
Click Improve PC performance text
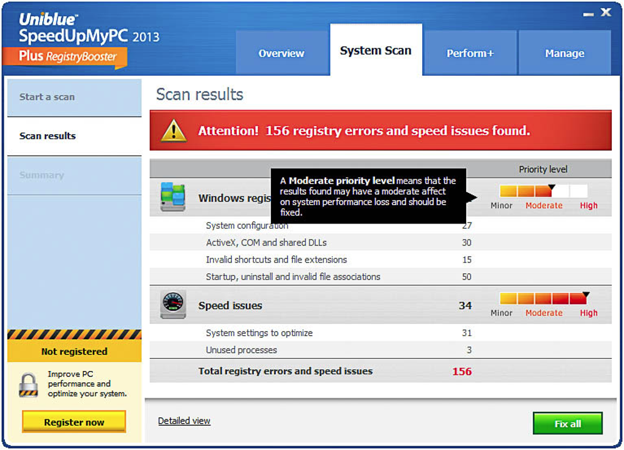(87, 384)
